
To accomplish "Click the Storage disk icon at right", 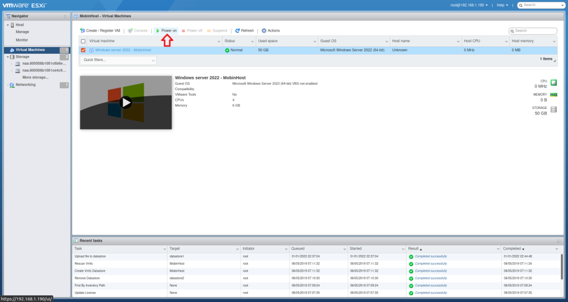I will pyautogui.click(x=554, y=110).
